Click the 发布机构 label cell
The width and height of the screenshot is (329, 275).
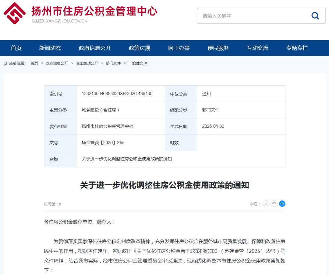click(60, 126)
